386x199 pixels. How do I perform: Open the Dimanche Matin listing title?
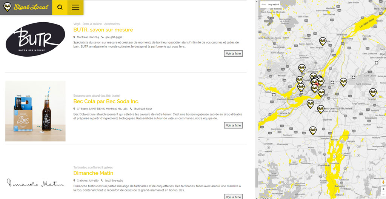point(93,173)
